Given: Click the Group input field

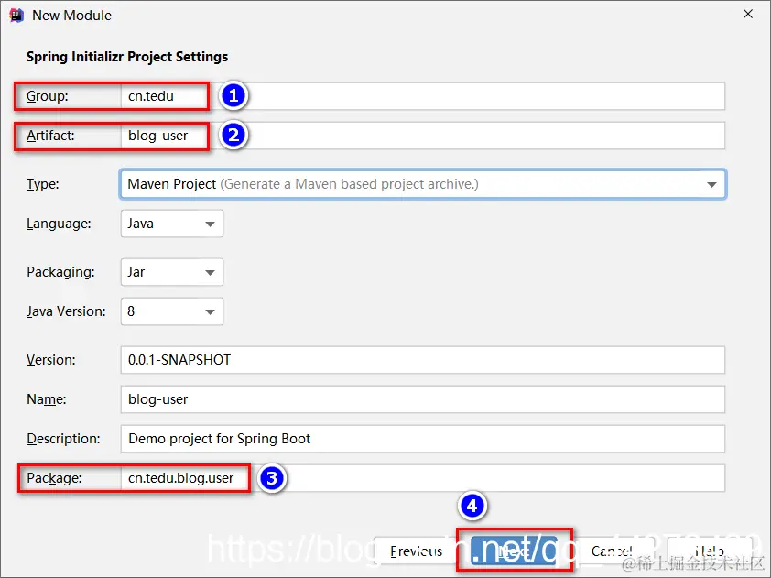Looking at the screenshot, I should tap(422, 96).
